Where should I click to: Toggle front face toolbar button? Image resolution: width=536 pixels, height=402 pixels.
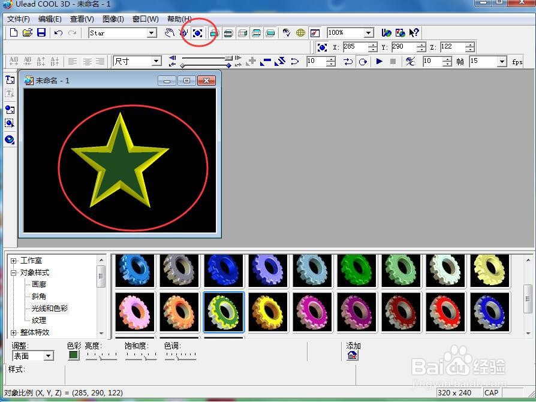[x=214, y=33]
